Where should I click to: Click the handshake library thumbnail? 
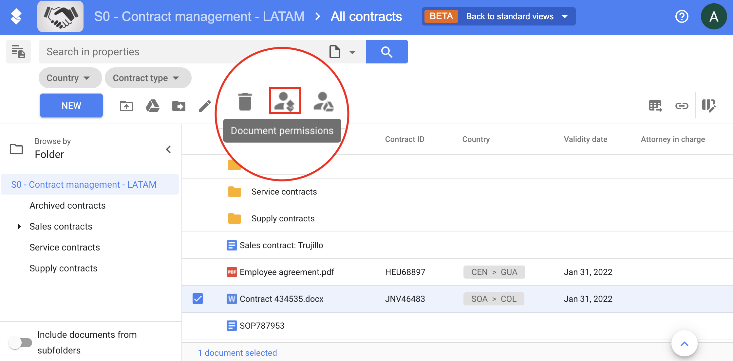(60, 16)
